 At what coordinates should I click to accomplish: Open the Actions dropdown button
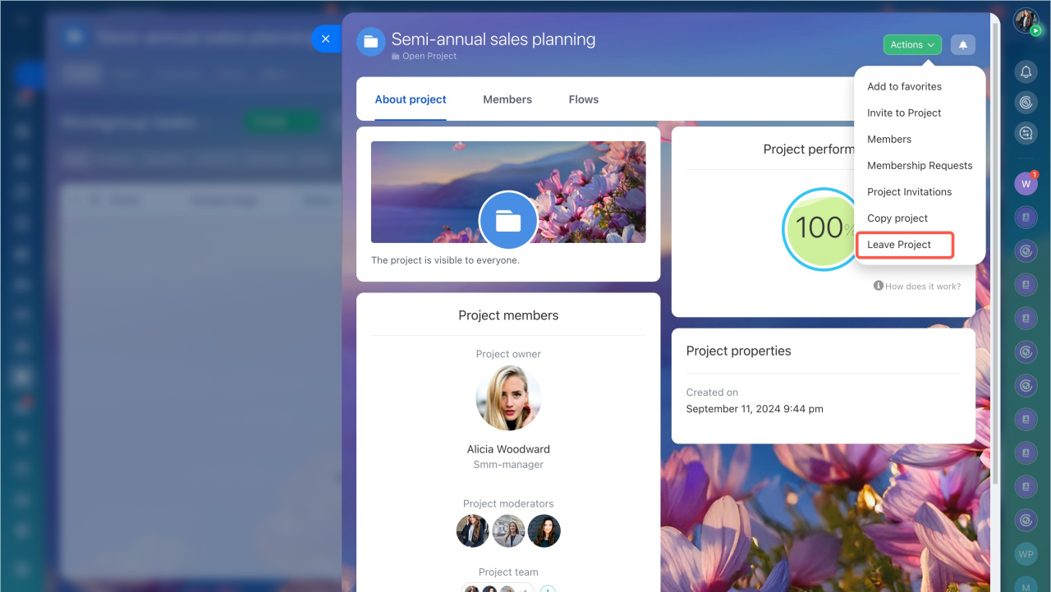click(912, 45)
